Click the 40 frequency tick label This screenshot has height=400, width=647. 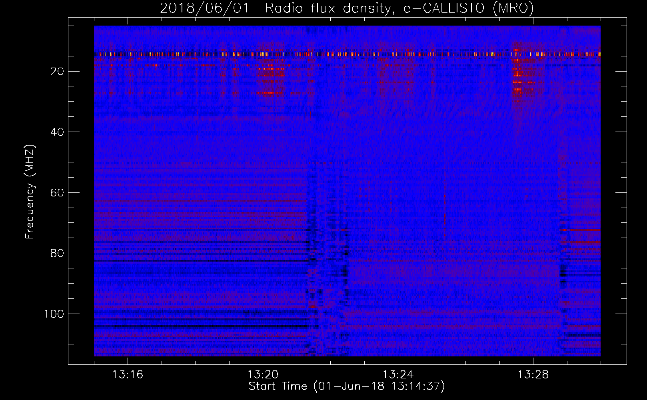tap(58, 132)
